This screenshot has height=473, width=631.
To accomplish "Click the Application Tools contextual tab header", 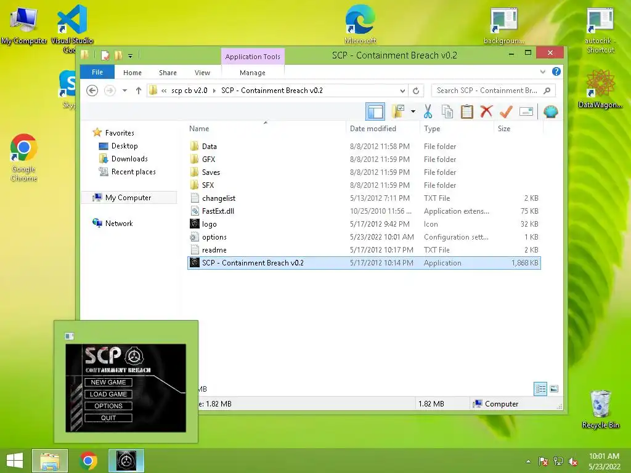I will click(253, 56).
